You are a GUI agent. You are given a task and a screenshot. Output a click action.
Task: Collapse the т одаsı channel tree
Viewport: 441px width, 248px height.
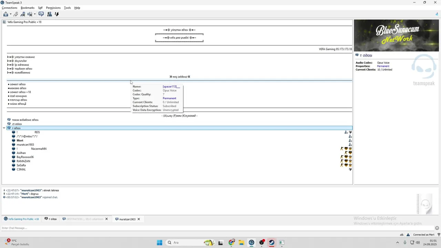pyautogui.click(x=4, y=128)
